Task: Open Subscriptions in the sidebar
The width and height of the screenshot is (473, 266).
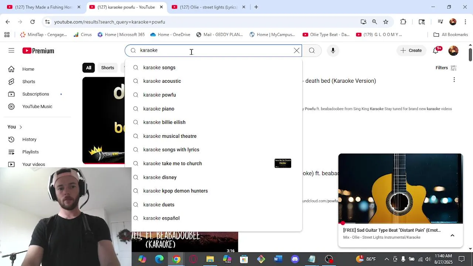Action: [x=36, y=94]
